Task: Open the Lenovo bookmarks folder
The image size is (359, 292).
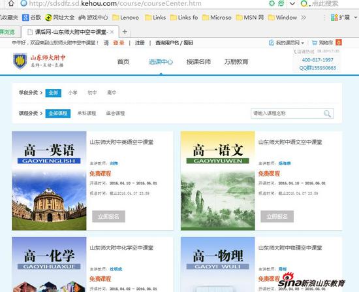Action: pos(126,18)
